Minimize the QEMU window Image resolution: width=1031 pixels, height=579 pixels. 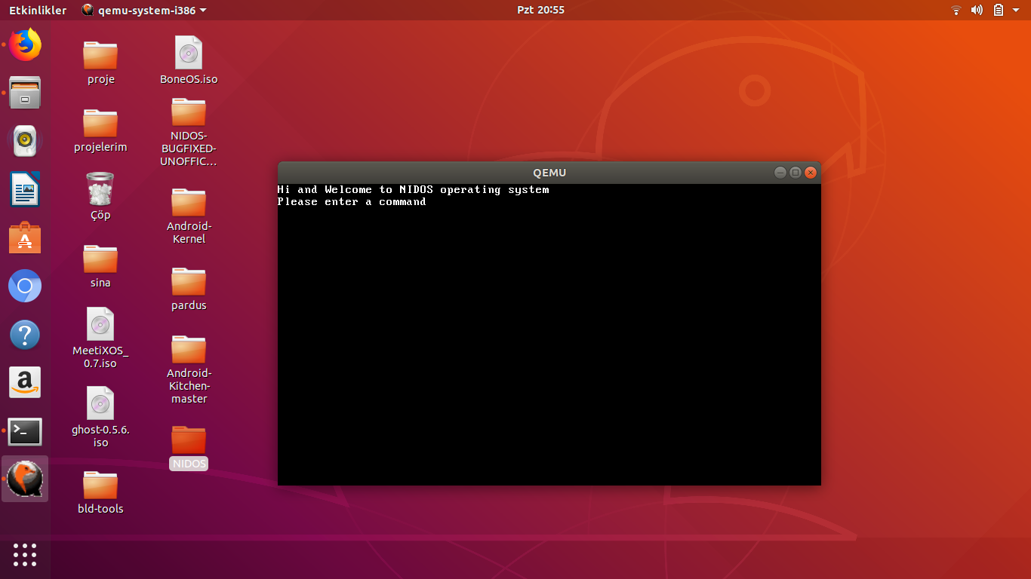780,173
